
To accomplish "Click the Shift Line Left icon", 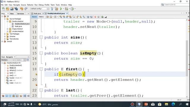I will 88,17.
